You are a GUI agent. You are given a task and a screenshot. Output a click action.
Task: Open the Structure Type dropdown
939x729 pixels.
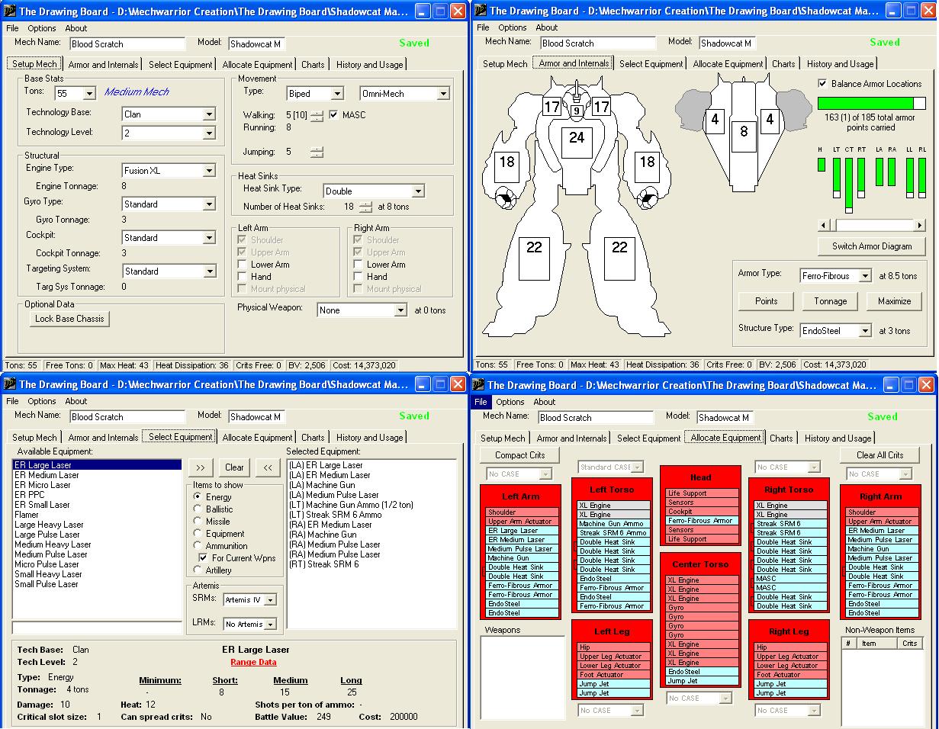[x=865, y=331]
